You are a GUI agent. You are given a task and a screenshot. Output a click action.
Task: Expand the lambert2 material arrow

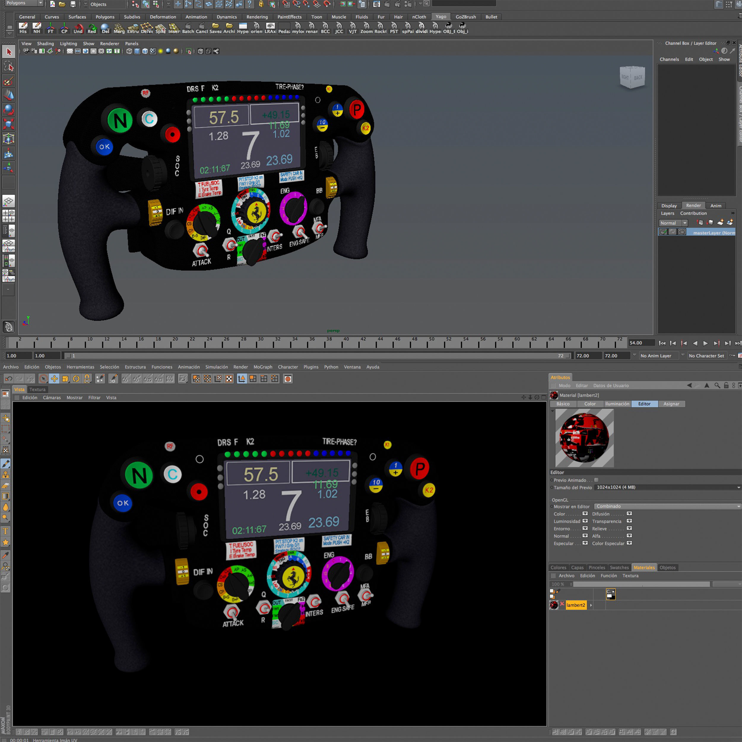tap(591, 605)
